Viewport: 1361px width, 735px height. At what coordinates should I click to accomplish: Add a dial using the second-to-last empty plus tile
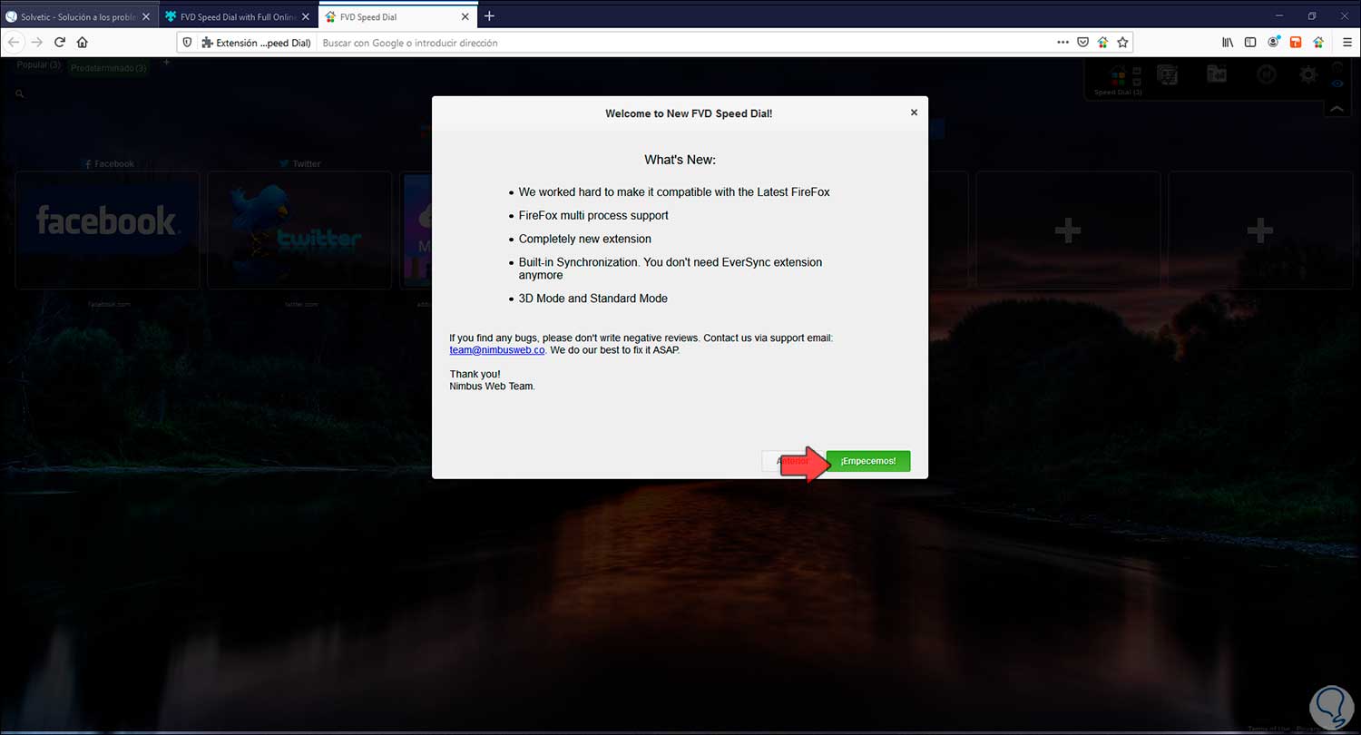(x=1068, y=230)
